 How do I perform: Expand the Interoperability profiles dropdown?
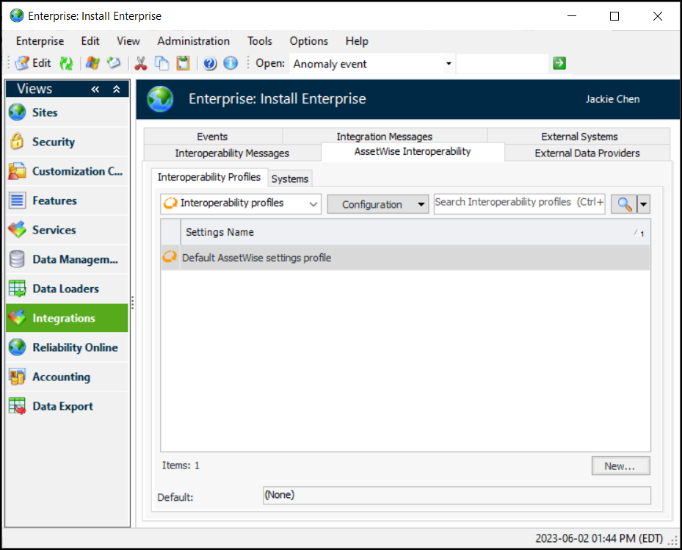[313, 204]
